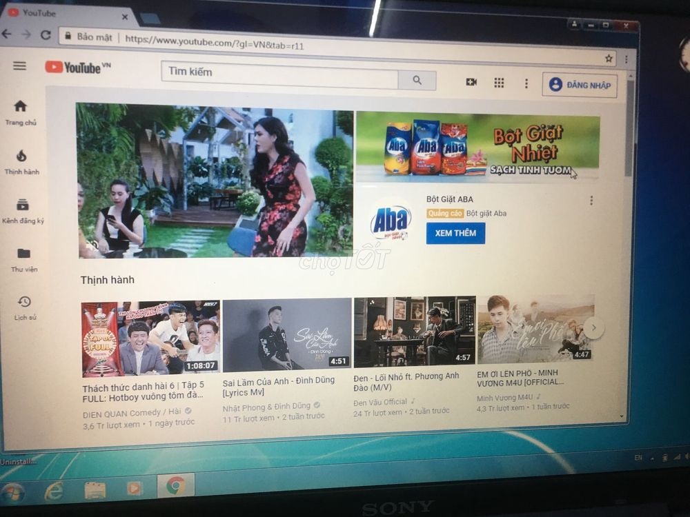Viewport: 690px width, 517px height.
Task: Bookmark this page with the star icon
Action: click(x=609, y=58)
